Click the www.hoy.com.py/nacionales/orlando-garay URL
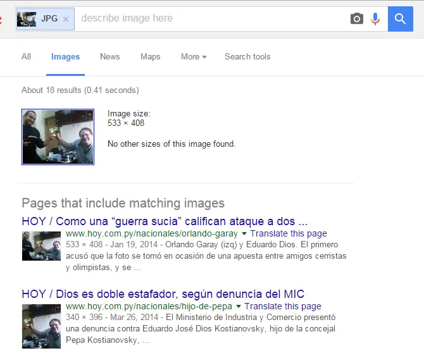The height and width of the screenshot is (358, 424). pyautogui.click(x=152, y=233)
